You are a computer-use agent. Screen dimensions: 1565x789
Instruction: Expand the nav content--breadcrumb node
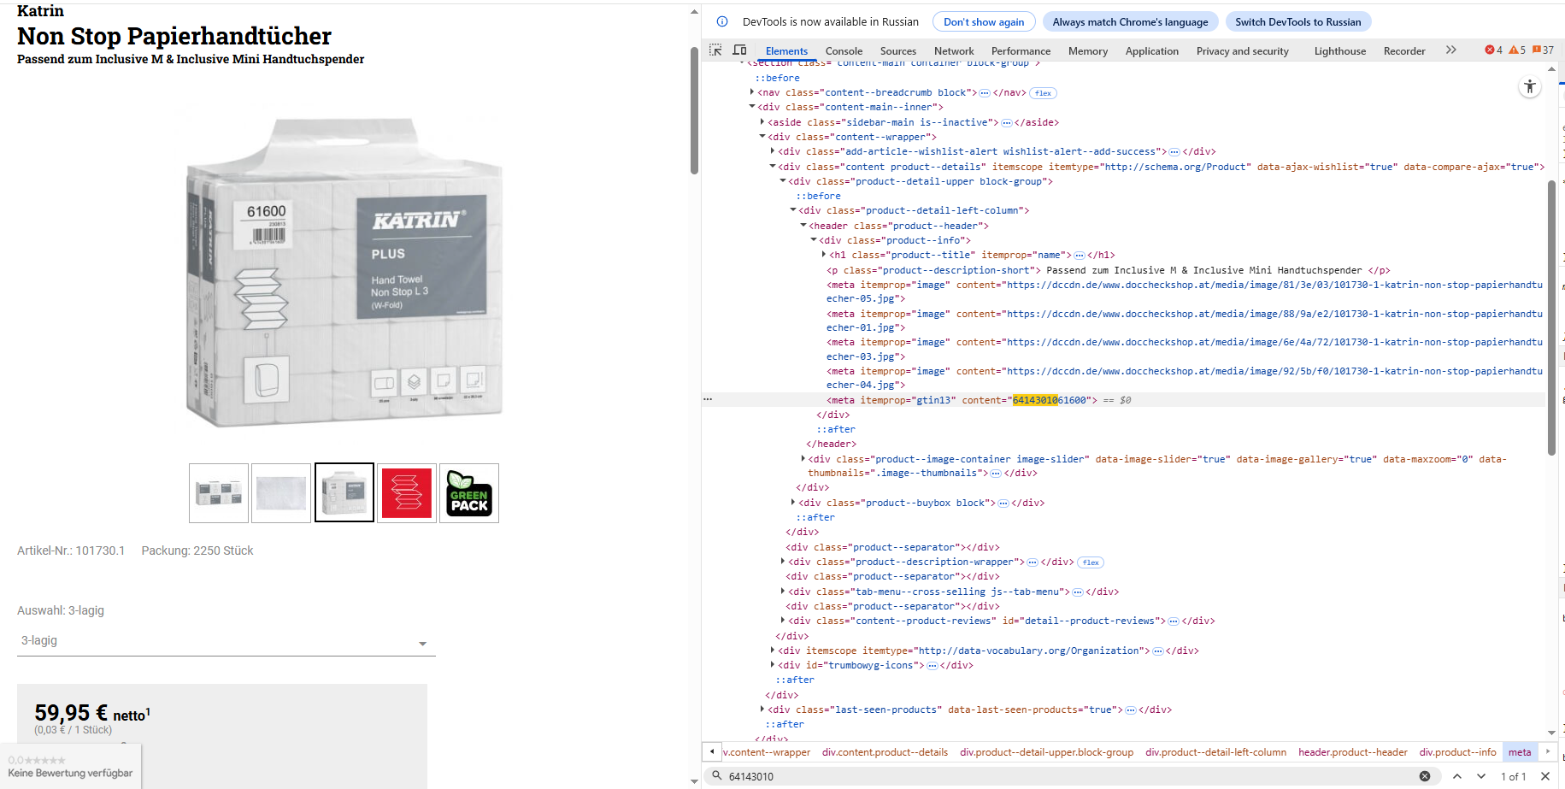[752, 92]
